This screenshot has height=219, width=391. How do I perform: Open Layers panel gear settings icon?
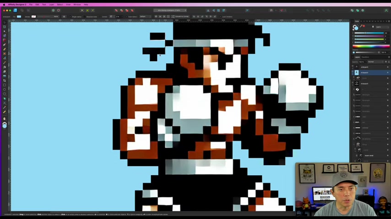point(386,62)
